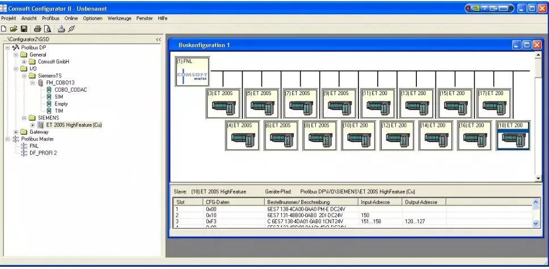549x269 pixels.
Task: Print the configuration with the printer icon
Action: click(37, 29)
